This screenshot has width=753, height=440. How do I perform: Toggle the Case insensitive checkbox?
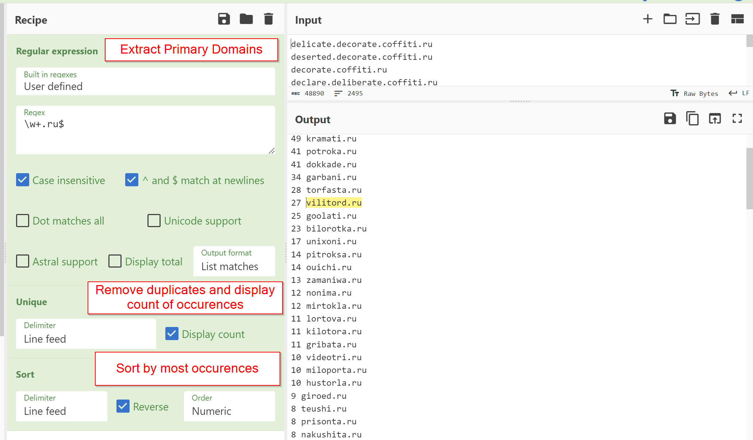click(24, 180)
